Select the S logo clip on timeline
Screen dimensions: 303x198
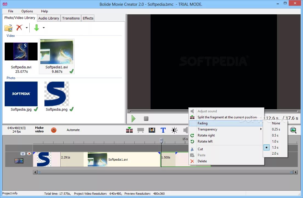click(47, 159)
